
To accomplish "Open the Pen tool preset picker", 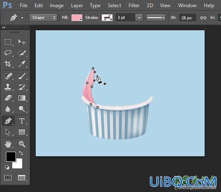I will click(22, 18).
